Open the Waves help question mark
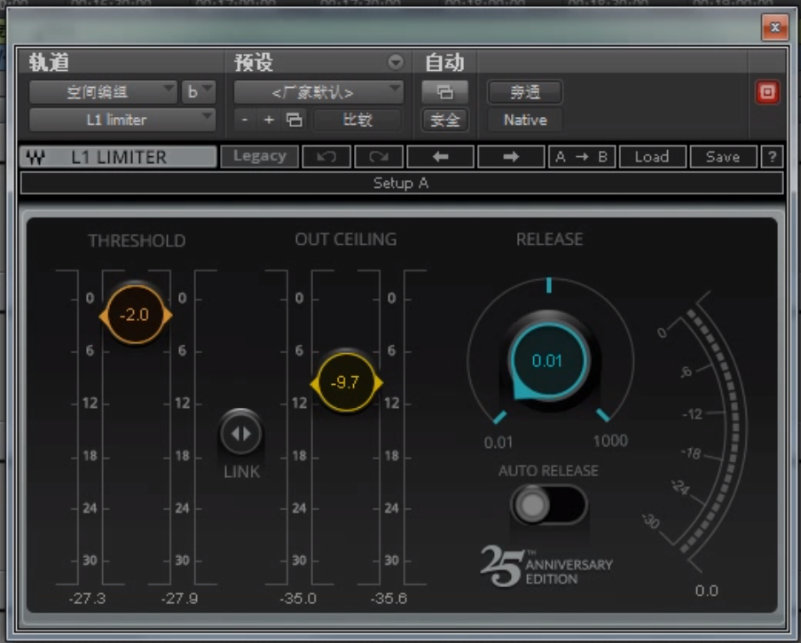Image resolution: width=801 pixels, height=643 pixels. [x=773, y=157]
